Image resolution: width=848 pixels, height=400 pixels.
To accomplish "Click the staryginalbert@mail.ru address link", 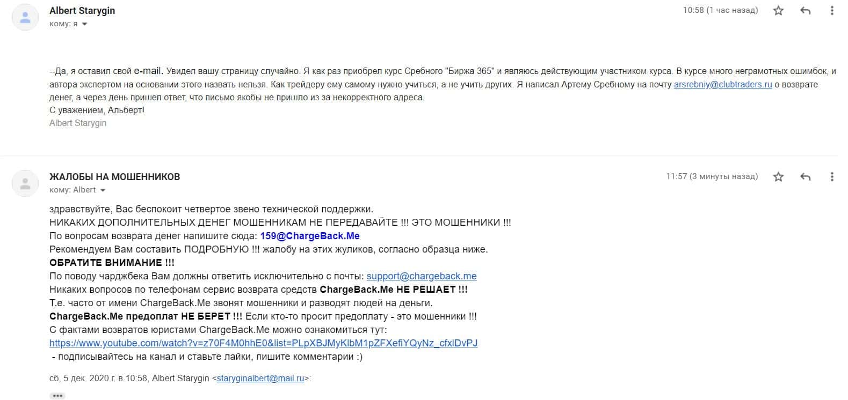I will [x=260, y=378].
